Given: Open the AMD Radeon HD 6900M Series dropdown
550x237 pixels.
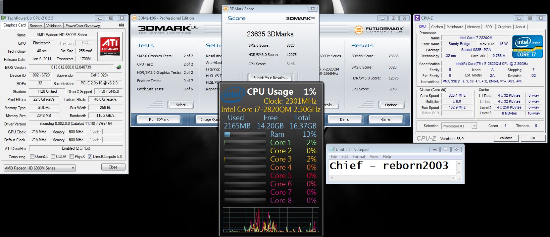Looking at the screenshot, I should [39, 168].
